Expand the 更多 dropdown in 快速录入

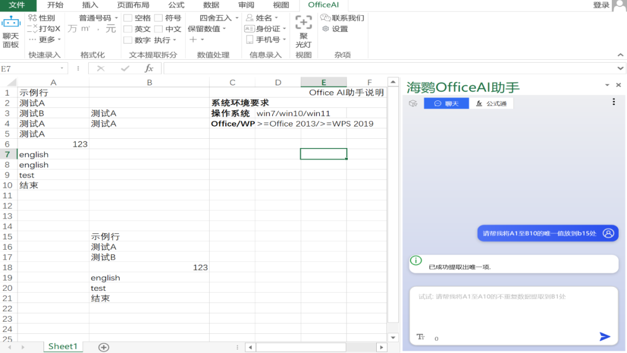pos(46,39)
